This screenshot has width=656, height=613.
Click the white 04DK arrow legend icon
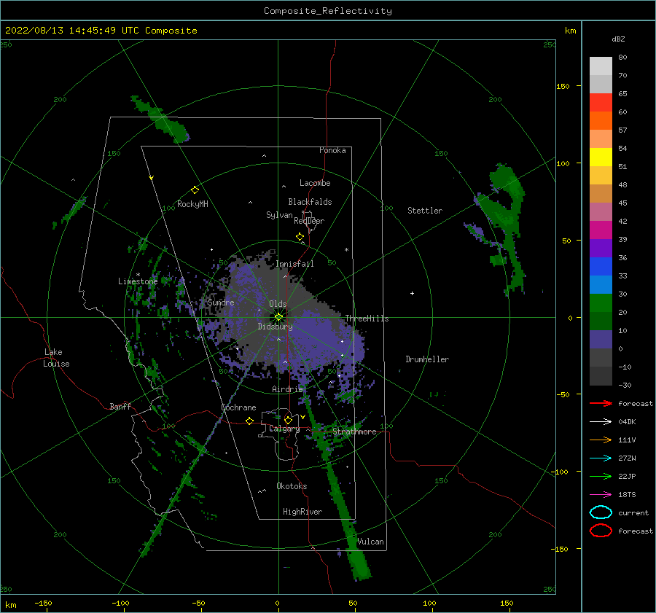click(601, 421)
